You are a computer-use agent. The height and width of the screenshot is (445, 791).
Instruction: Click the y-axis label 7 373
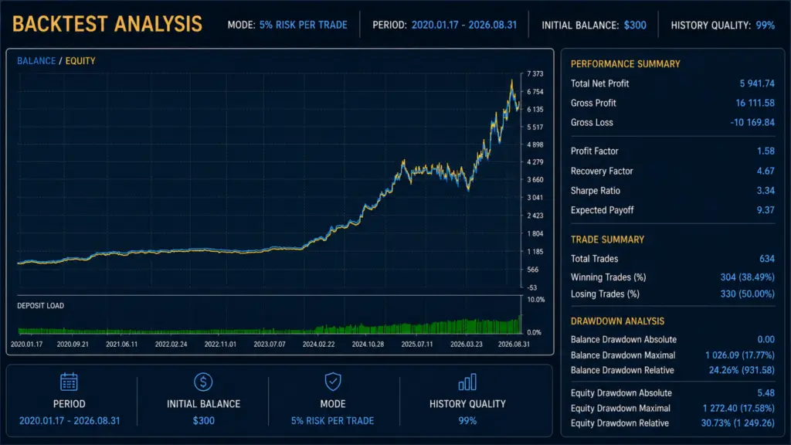(535, 73)
